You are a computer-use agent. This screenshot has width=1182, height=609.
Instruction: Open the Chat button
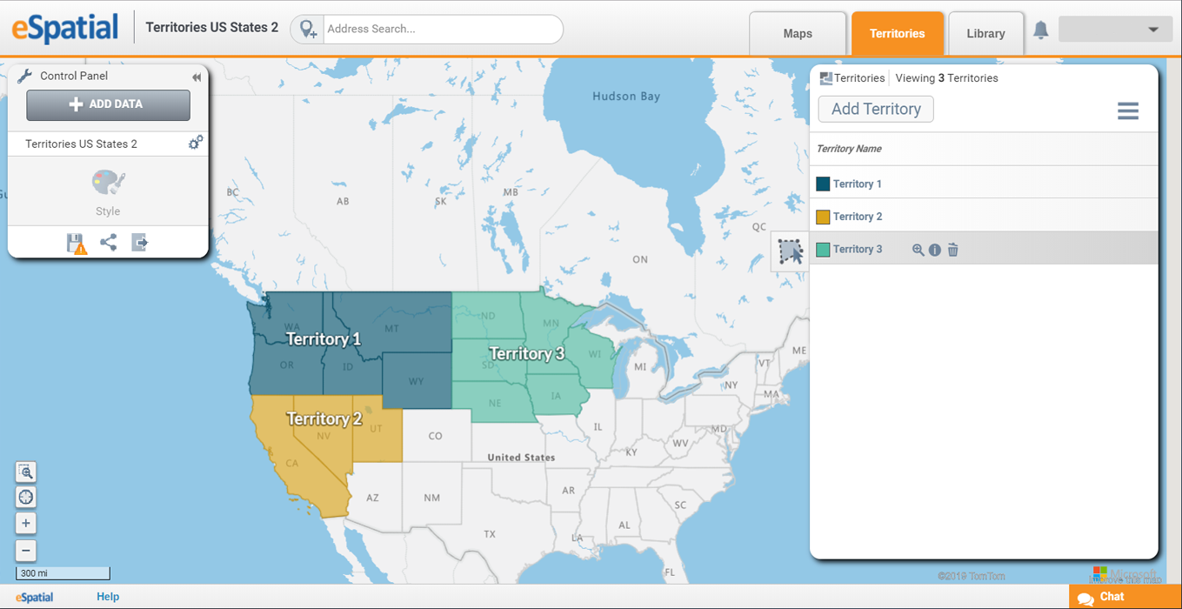tap(1125, 597)
